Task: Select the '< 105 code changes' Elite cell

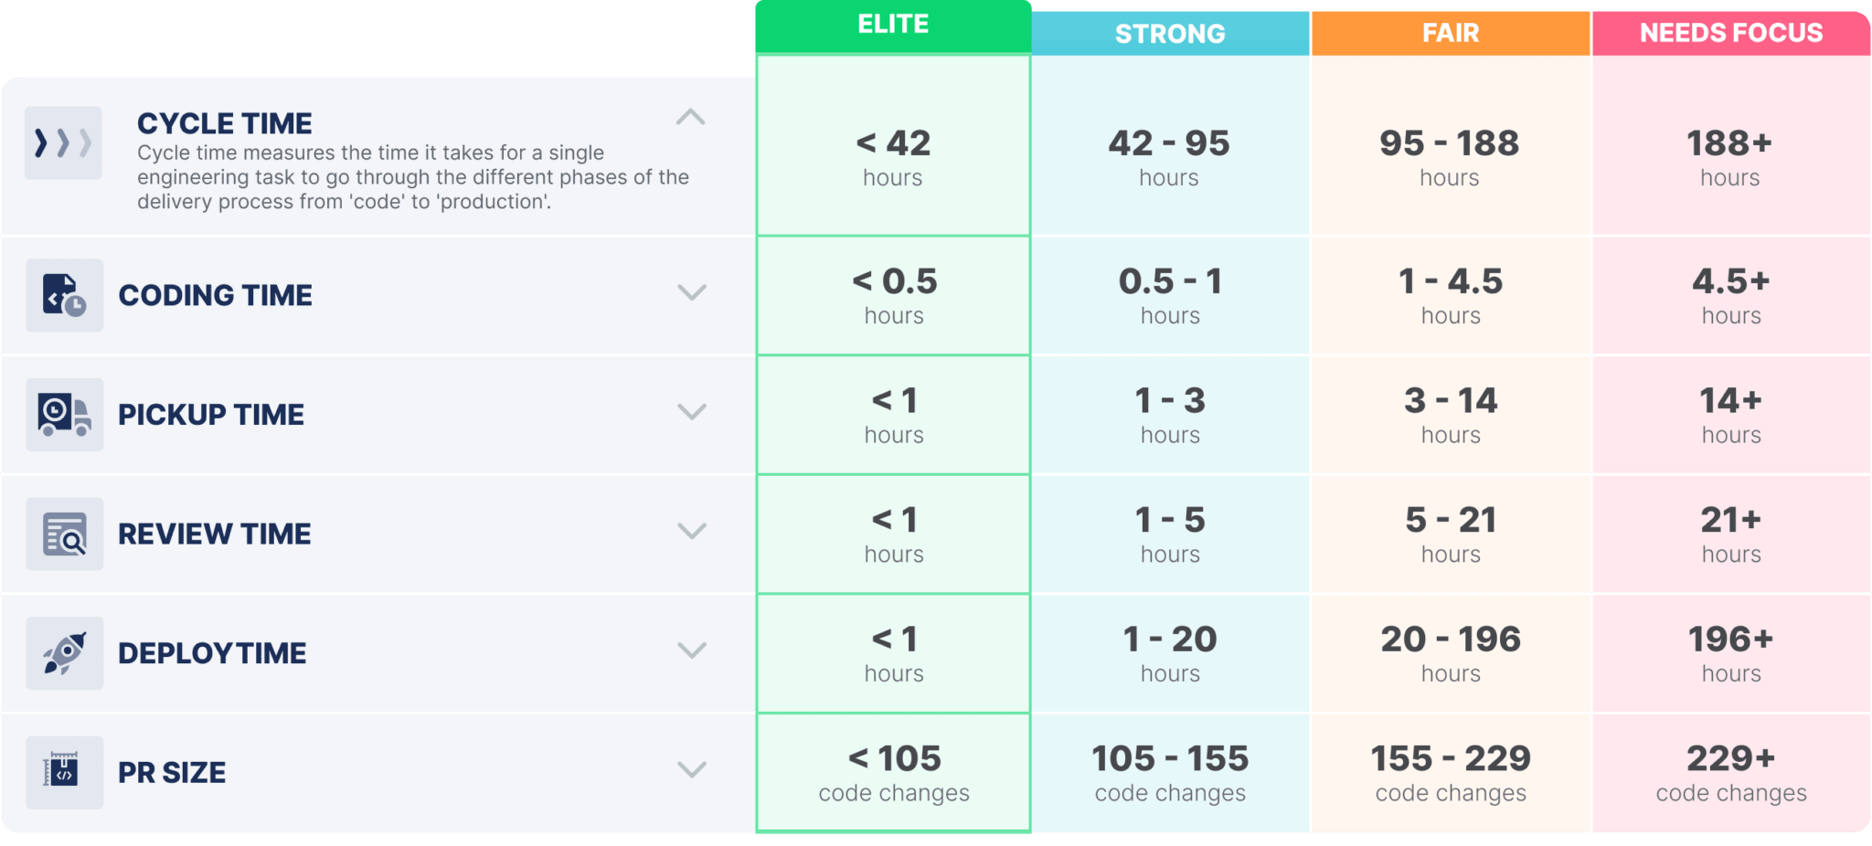Action: (893, 772)
